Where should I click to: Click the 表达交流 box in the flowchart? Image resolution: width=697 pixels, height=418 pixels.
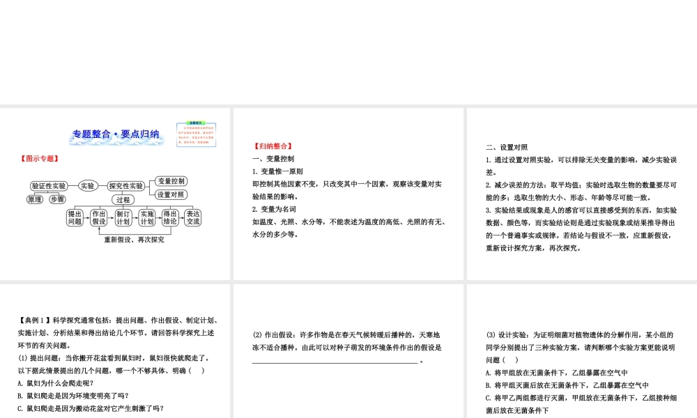click(193, 217)
